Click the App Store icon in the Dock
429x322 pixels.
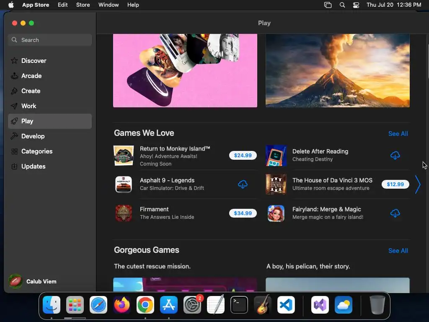tap(169, 305)
